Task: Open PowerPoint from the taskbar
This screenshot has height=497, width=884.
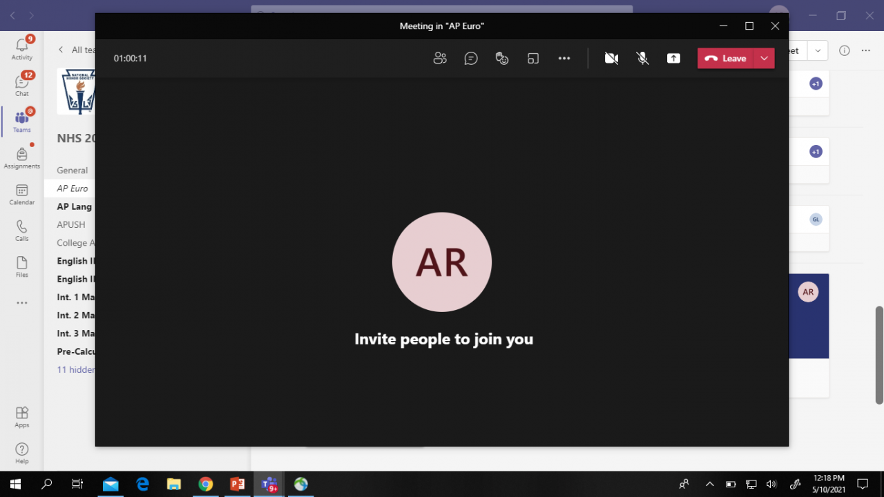Action: (x=238, y=484)
